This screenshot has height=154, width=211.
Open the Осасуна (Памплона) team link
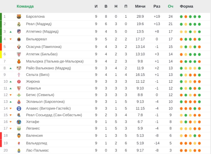tap(42, 46)
